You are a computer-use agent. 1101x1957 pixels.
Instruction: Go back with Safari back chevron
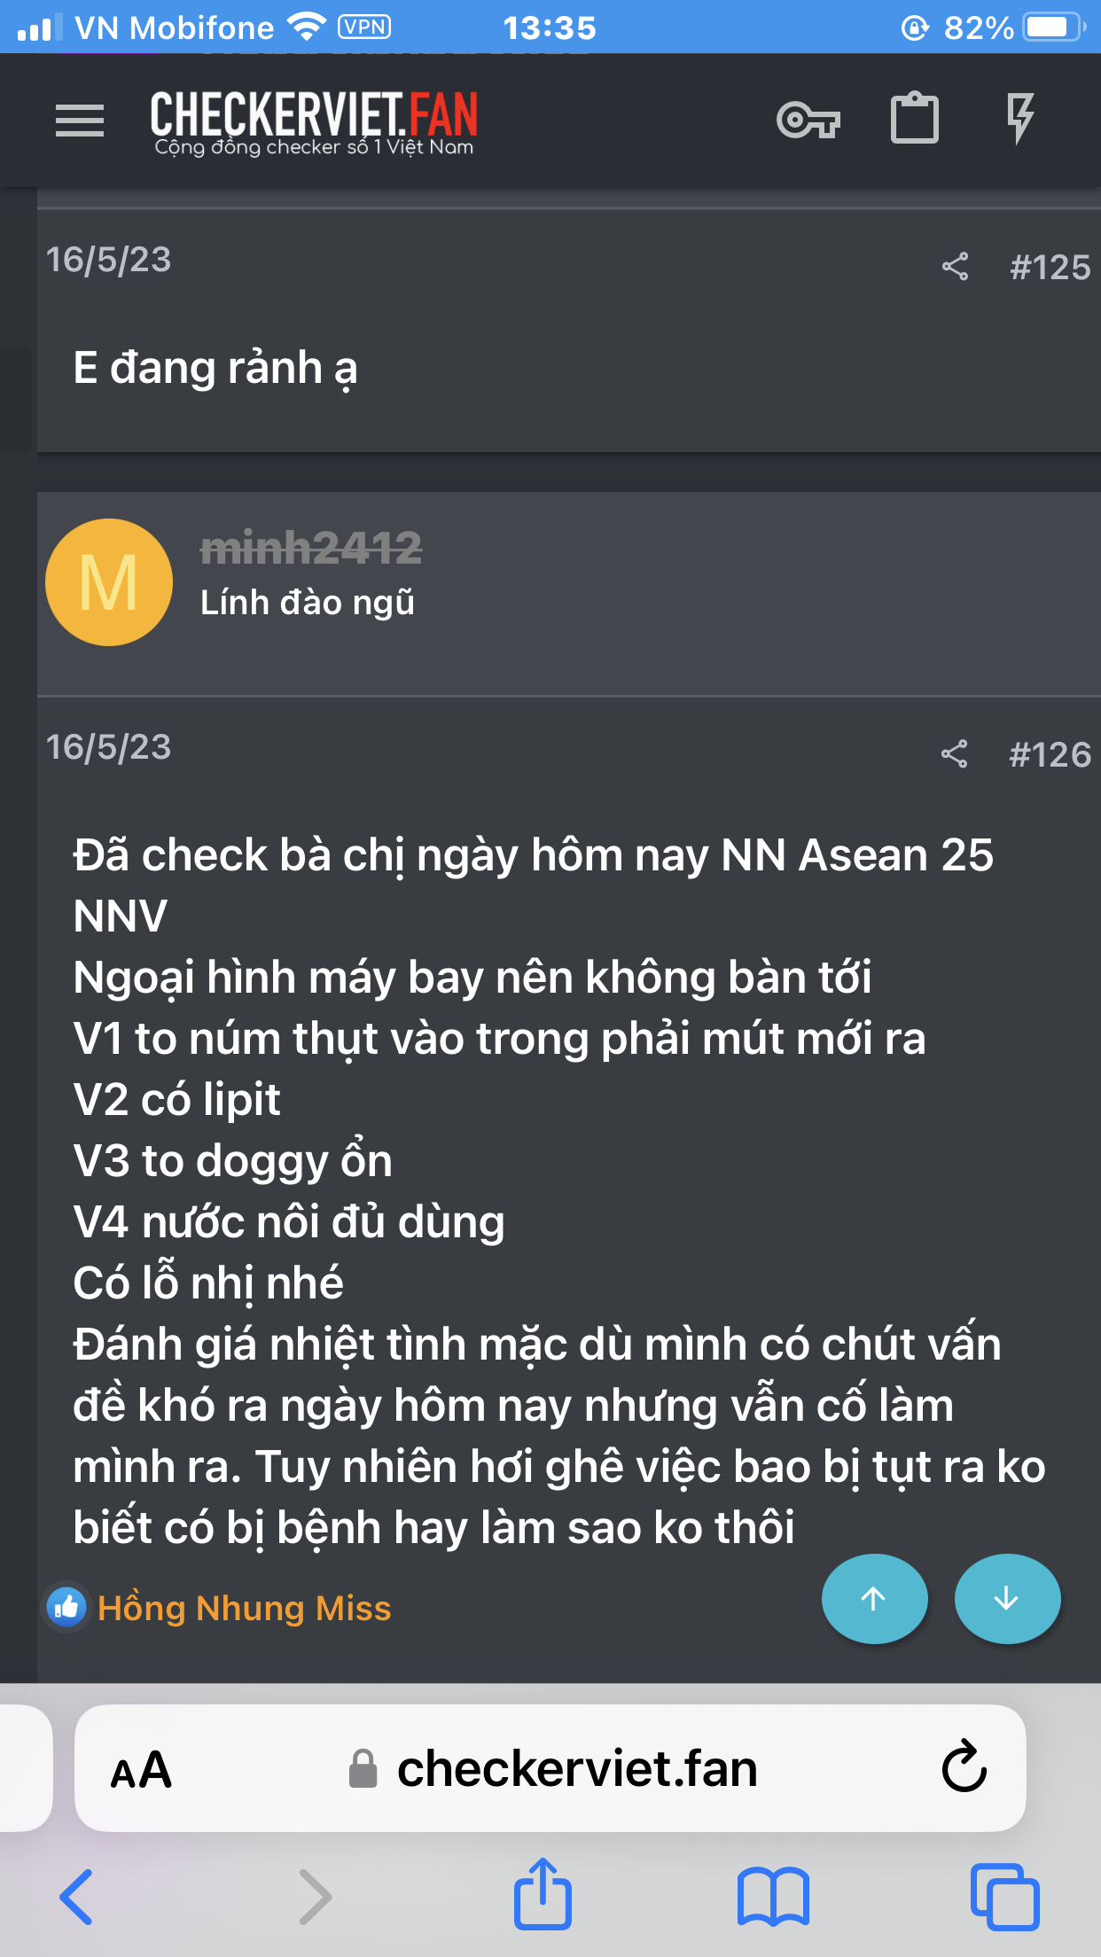pyautogui.click(x=76, y=1897)
